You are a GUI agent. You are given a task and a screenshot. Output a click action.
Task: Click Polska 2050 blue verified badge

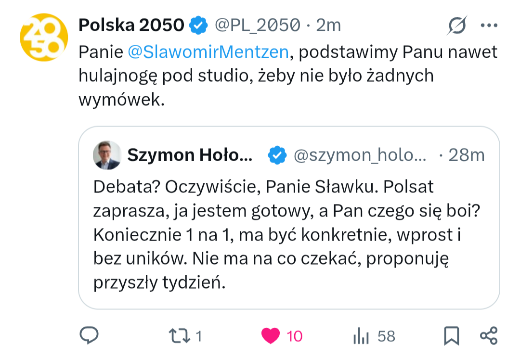click(198, 25)
